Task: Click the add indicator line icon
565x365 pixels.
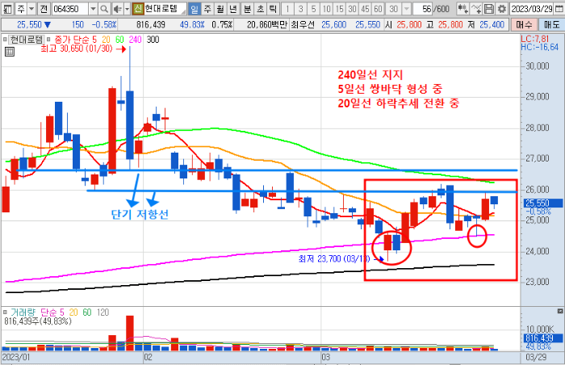Action: coord(476,9)
